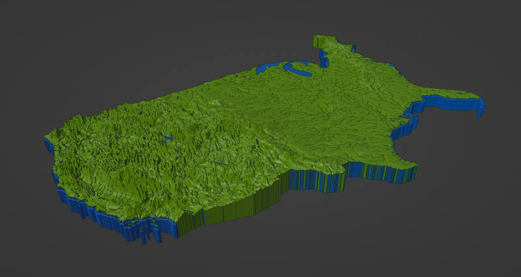Viewport: 521px width, 277px height.
Task: Click the small green islands off California coast
Action: coord(143,224)
